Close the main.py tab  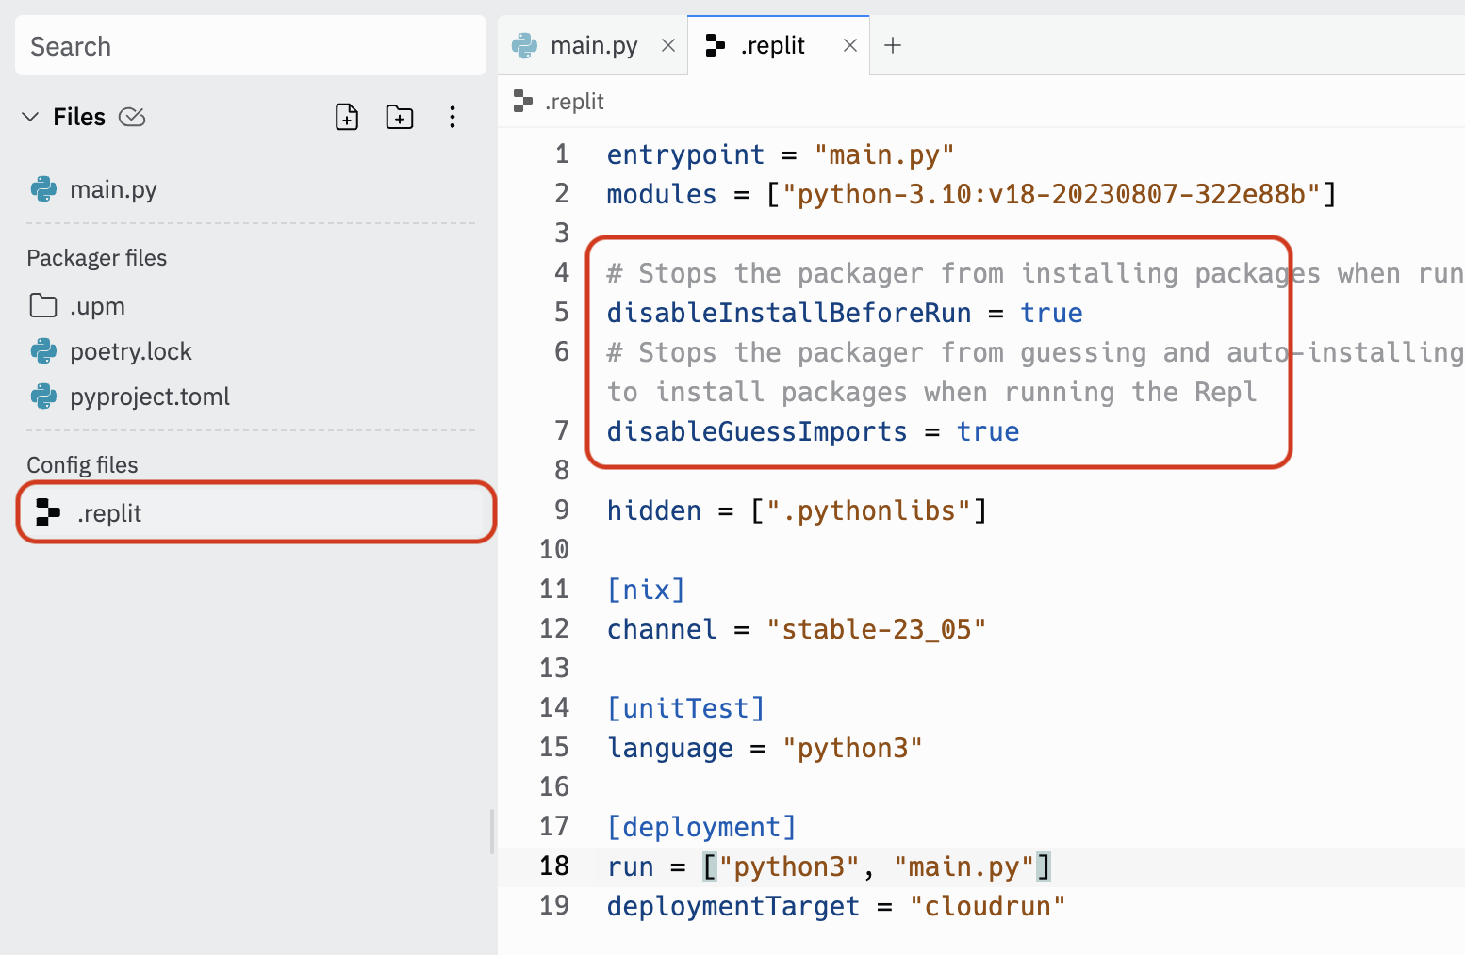(x=668, y=45)
